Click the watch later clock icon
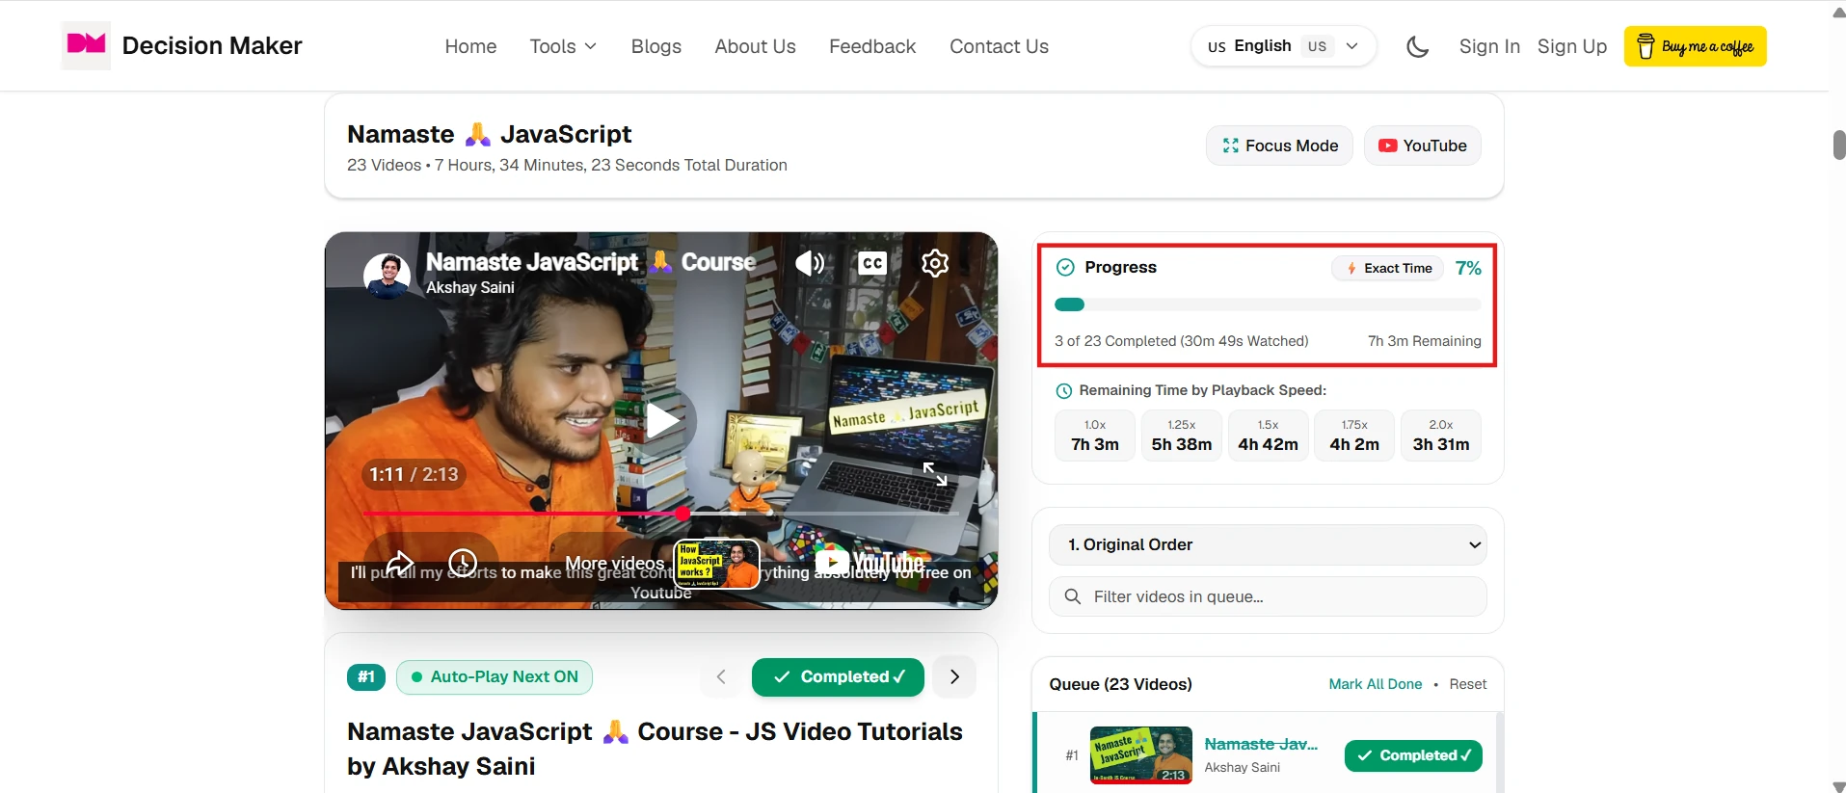Viewport: 1846px width, 793px height. coord(463,563)
